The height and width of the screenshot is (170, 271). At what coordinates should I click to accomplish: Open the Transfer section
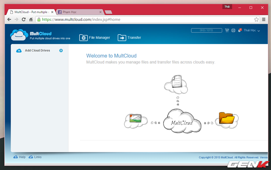[129, 38]
